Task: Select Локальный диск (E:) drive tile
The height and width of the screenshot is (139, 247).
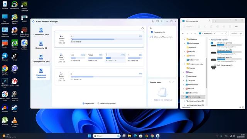Action: (226, 59)
